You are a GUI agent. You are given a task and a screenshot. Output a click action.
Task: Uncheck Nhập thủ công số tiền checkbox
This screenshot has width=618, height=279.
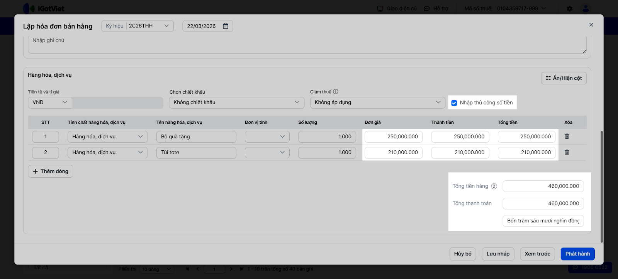point(454,103)
